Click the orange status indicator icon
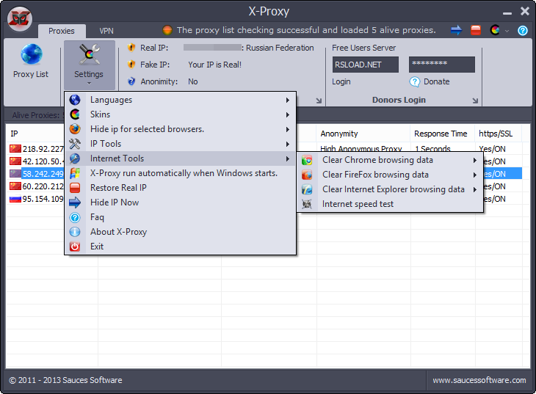This screenshot has height=394, width=536. click(x=167, y=30)
